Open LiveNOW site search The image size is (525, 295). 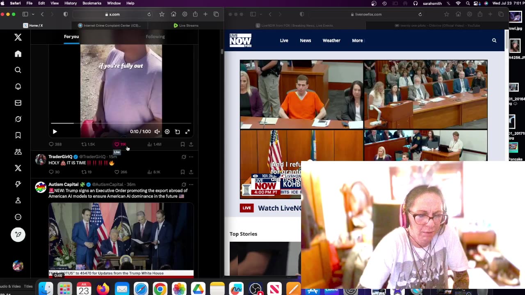point(494,41)
